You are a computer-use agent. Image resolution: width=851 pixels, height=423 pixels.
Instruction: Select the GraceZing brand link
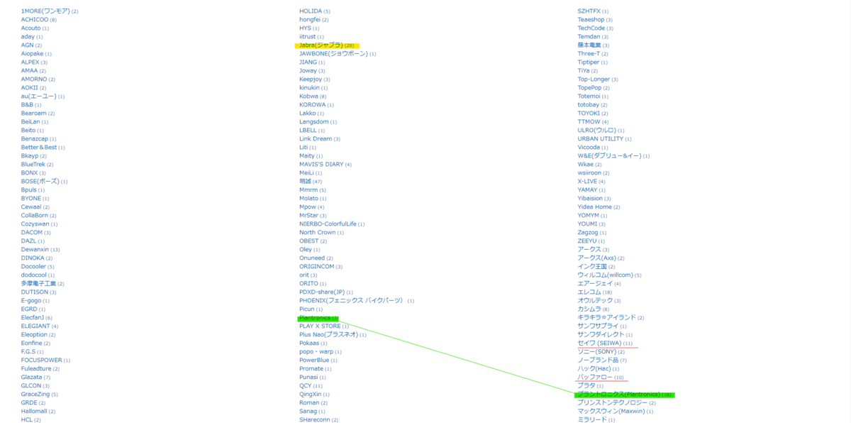pos(35,395)
